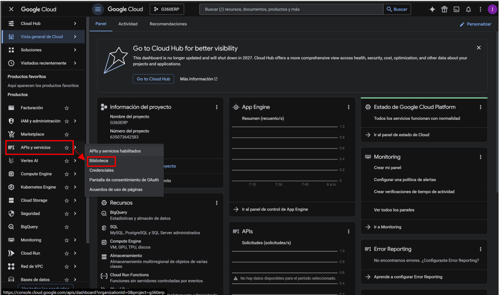Open the user account avatar
This screenshot has width=499, height=295.
(492, 9)
